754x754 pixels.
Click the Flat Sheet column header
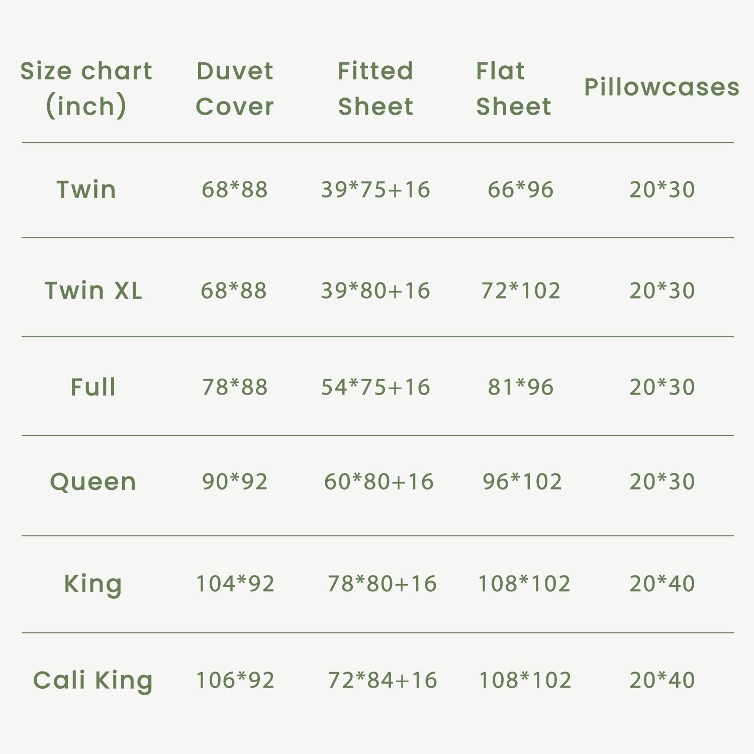coord(513,88)
